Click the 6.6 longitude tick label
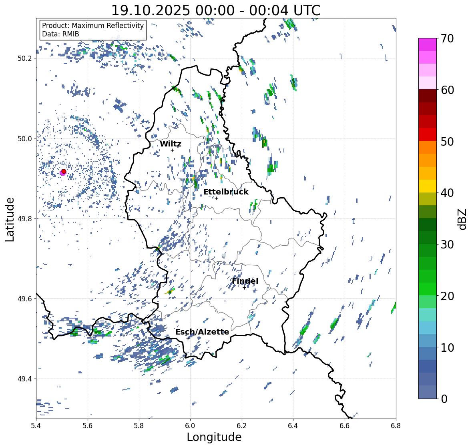Screen dimensions: 472x447 point(345,426)
